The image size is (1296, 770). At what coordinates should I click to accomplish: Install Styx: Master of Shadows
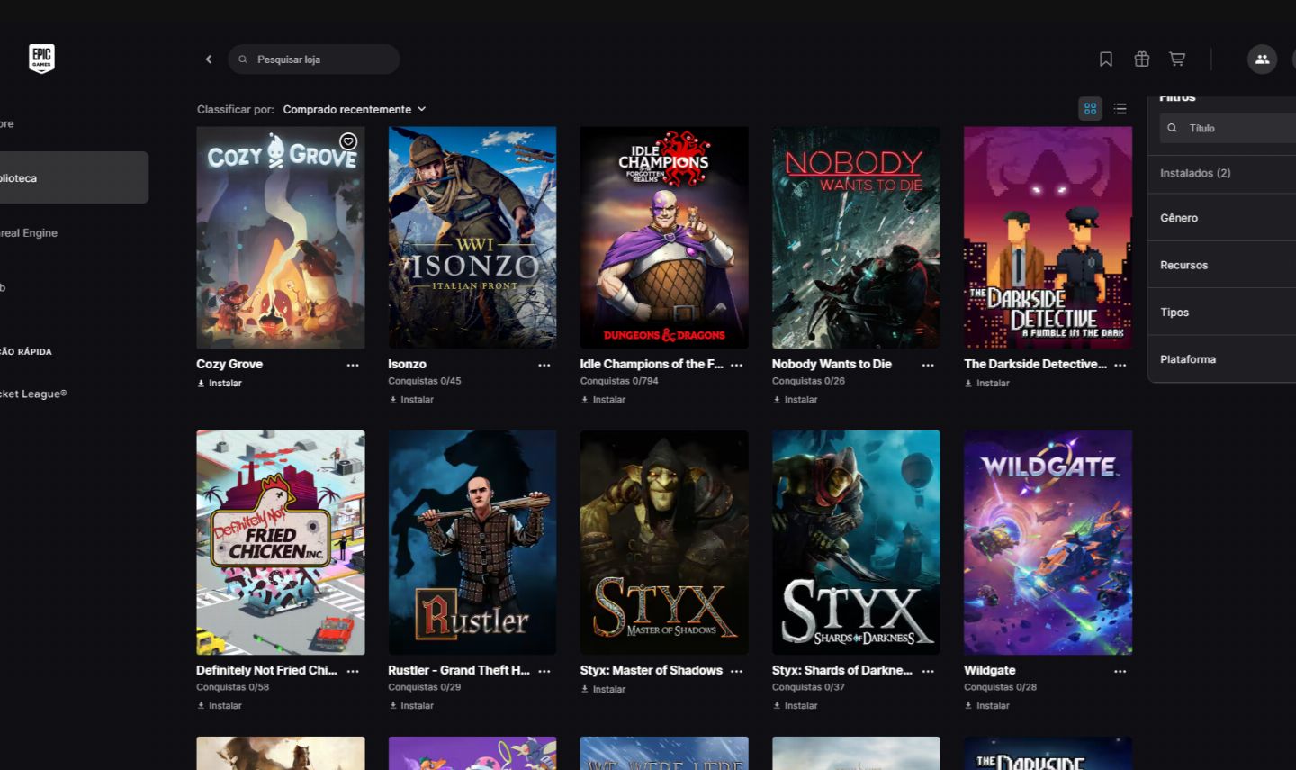(603, 690)
